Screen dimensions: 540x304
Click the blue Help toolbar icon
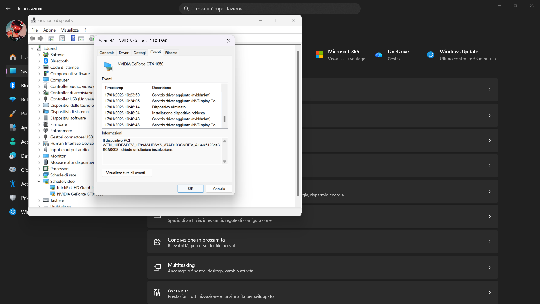pyautogui.click(x=73, y=38)
